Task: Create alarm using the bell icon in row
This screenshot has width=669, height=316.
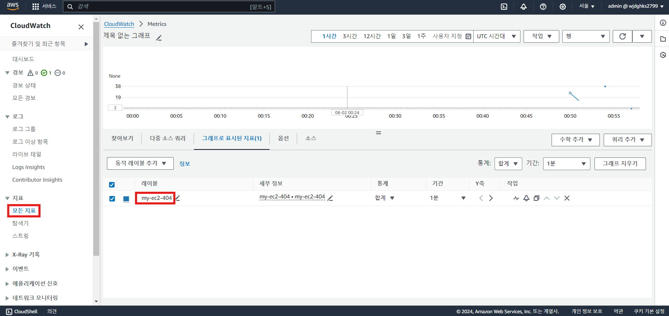Action: [x=526, y=198]
